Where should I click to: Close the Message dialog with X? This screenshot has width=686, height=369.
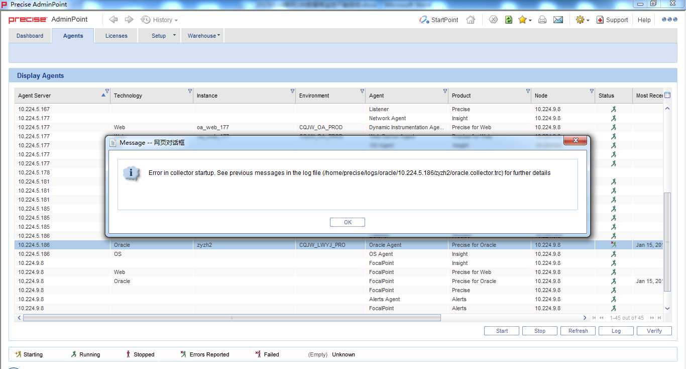coord(576,140)
